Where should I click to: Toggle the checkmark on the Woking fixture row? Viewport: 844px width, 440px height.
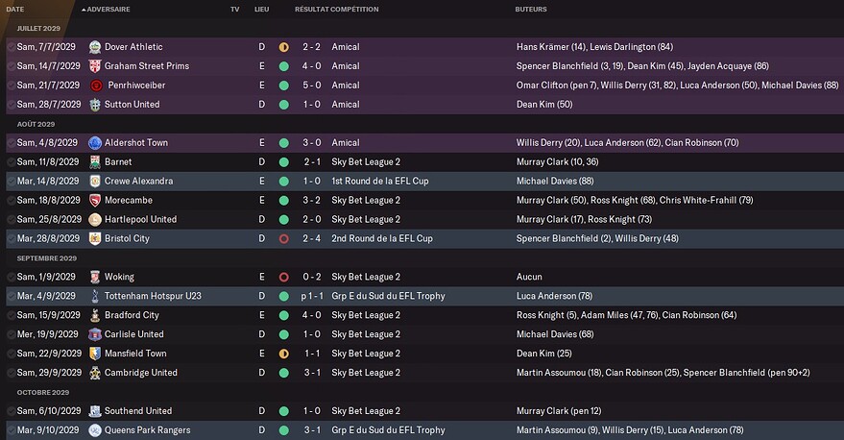[x=12, y=278]
